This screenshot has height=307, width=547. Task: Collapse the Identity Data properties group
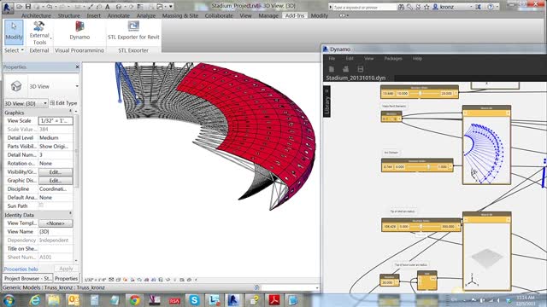(70, 213)
